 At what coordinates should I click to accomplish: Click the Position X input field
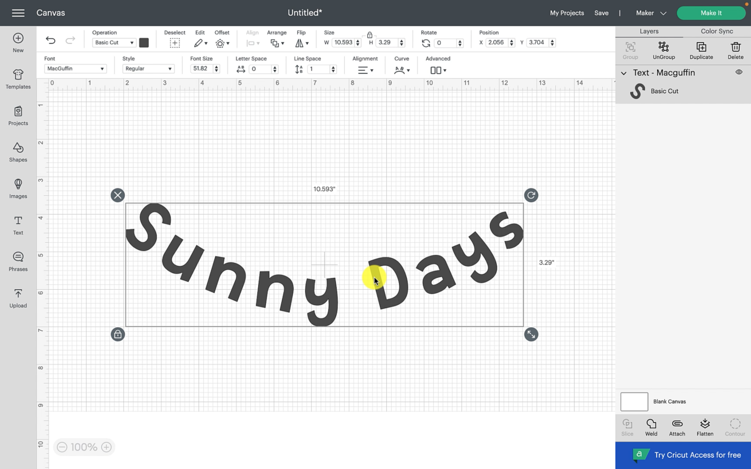click(x=497, y=43)
